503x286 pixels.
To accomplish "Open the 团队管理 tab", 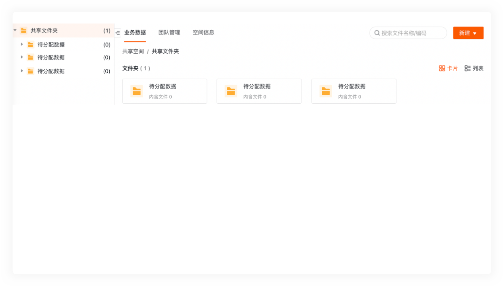I will 169,33.
